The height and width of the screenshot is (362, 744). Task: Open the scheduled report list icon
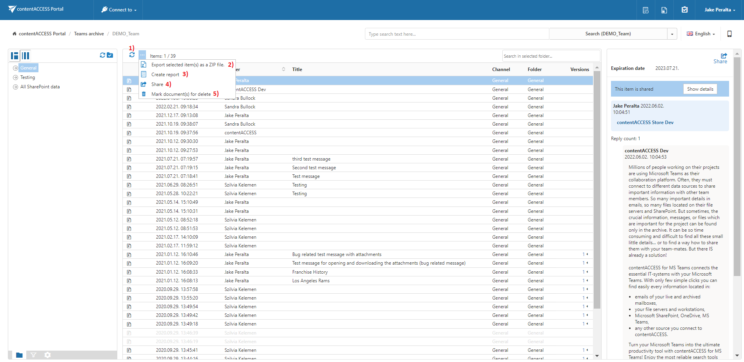click(x=646, y=10)
